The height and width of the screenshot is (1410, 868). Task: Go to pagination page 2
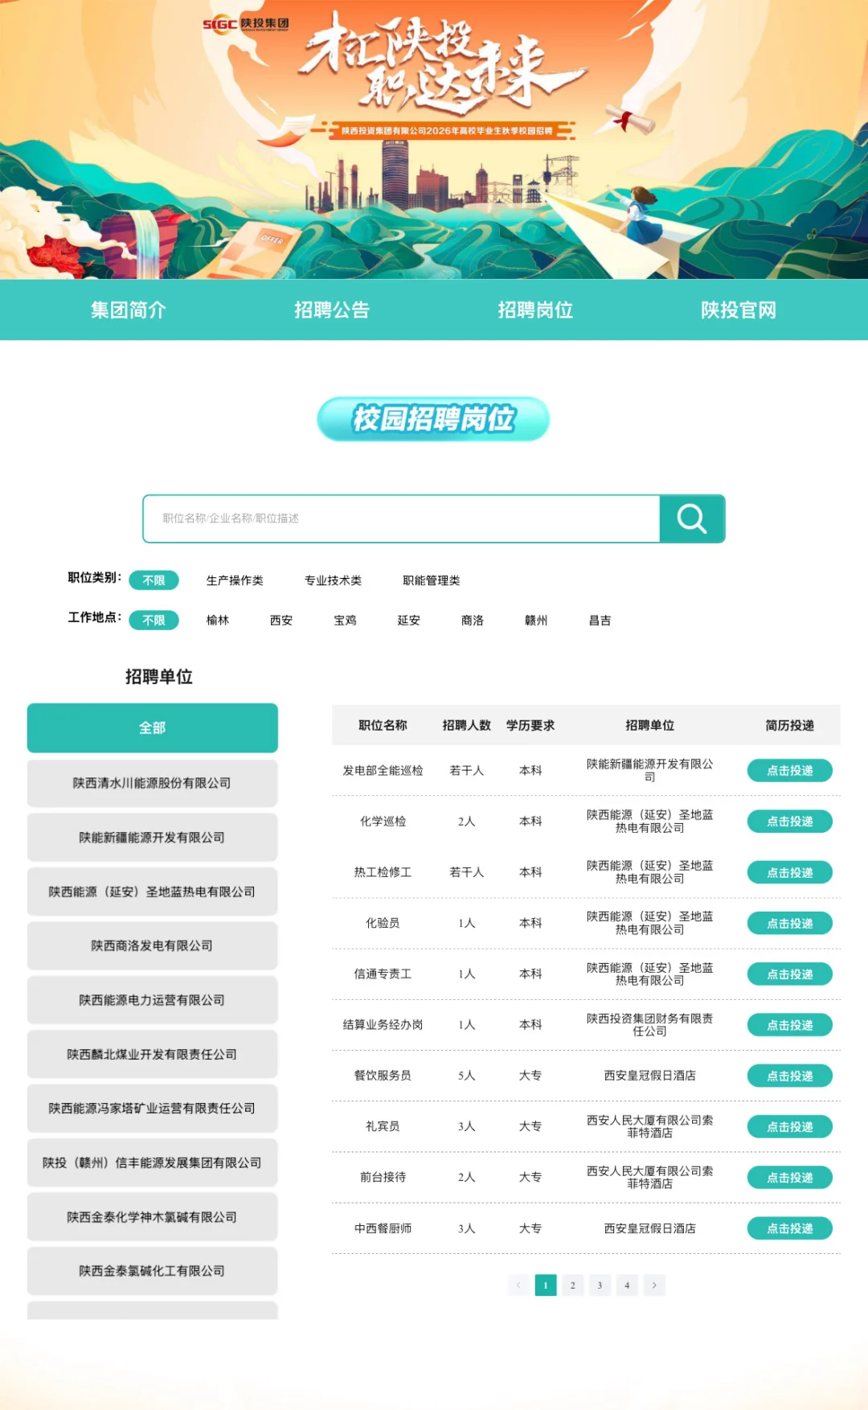[x=573, y=1285]
